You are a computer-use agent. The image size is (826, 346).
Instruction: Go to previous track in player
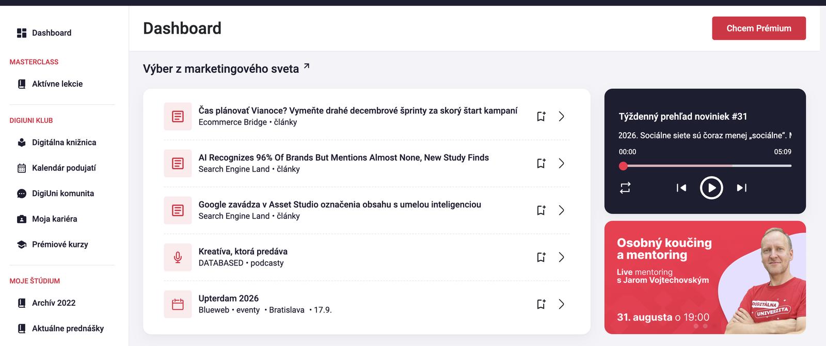tap(681, 187)
